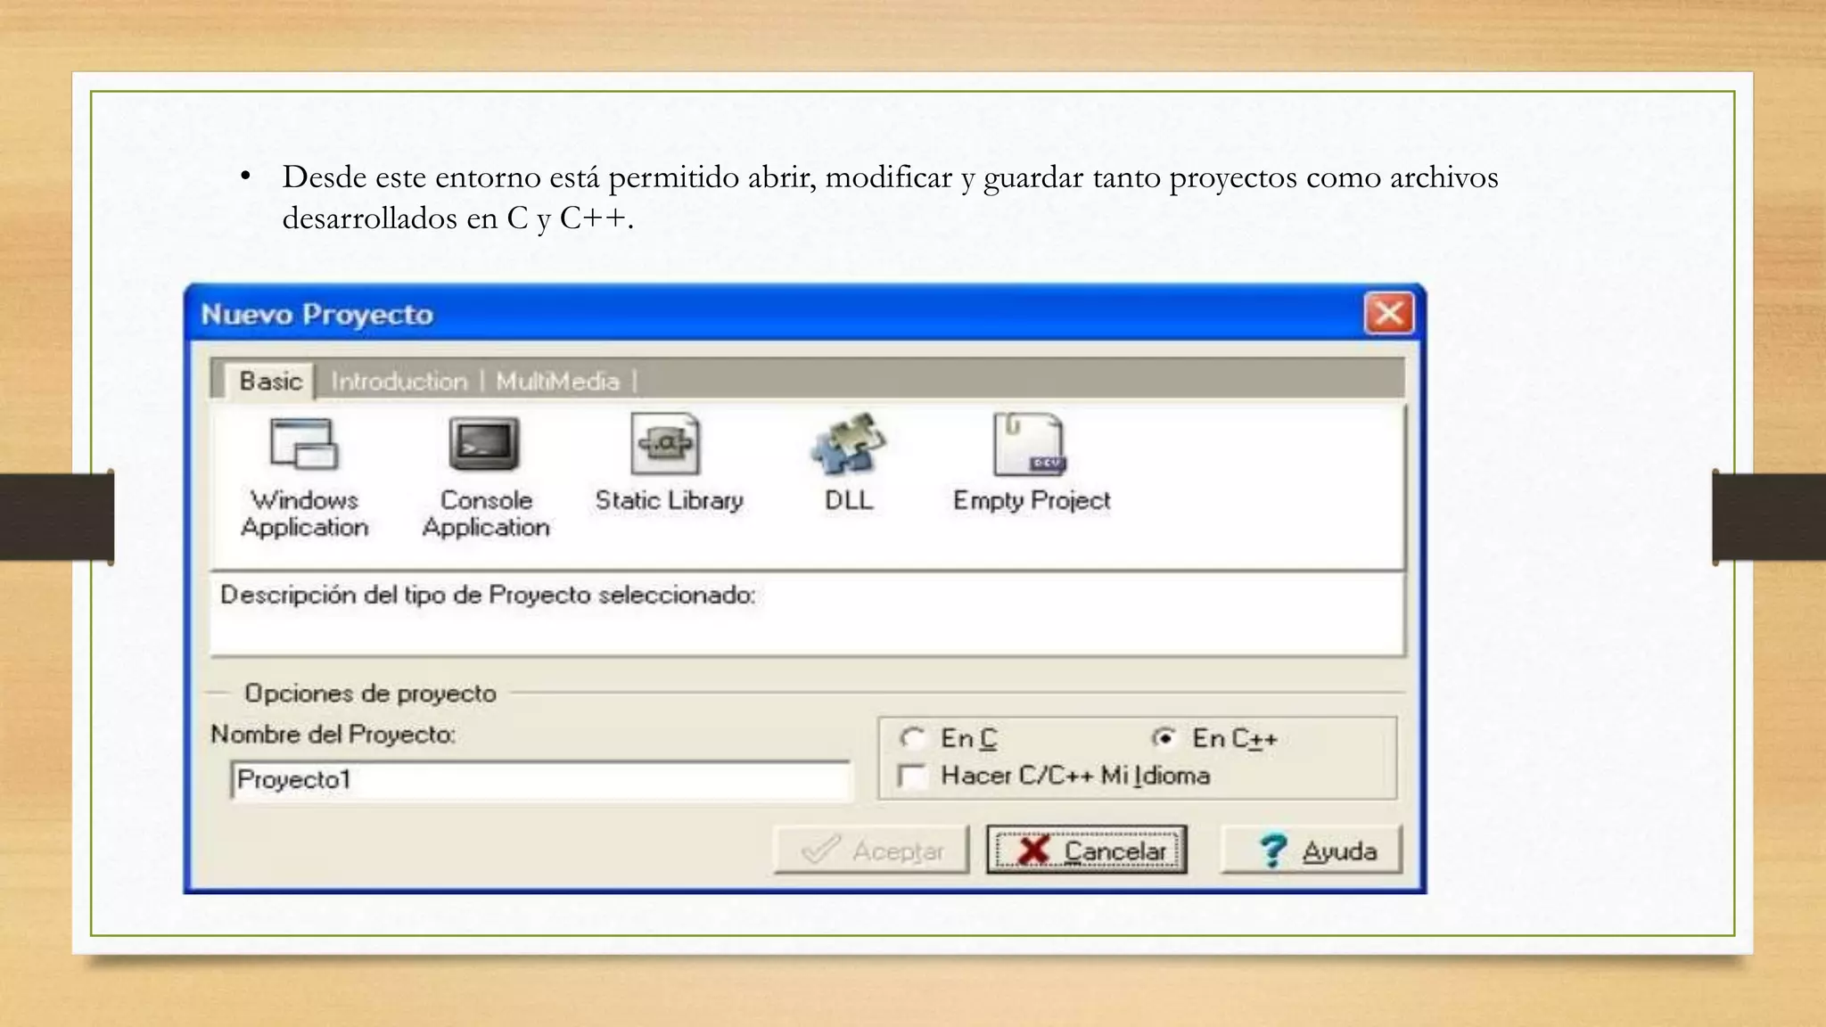Enable 'Hacer C/C++ Mi Idioma' checkbox

(912, 776)
